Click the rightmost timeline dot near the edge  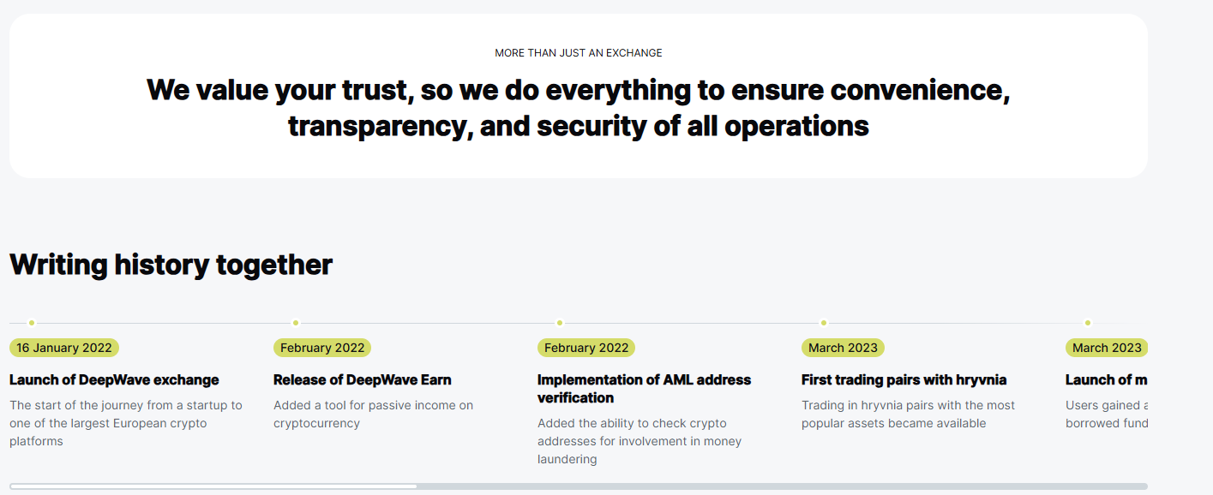coord(1088,323)
